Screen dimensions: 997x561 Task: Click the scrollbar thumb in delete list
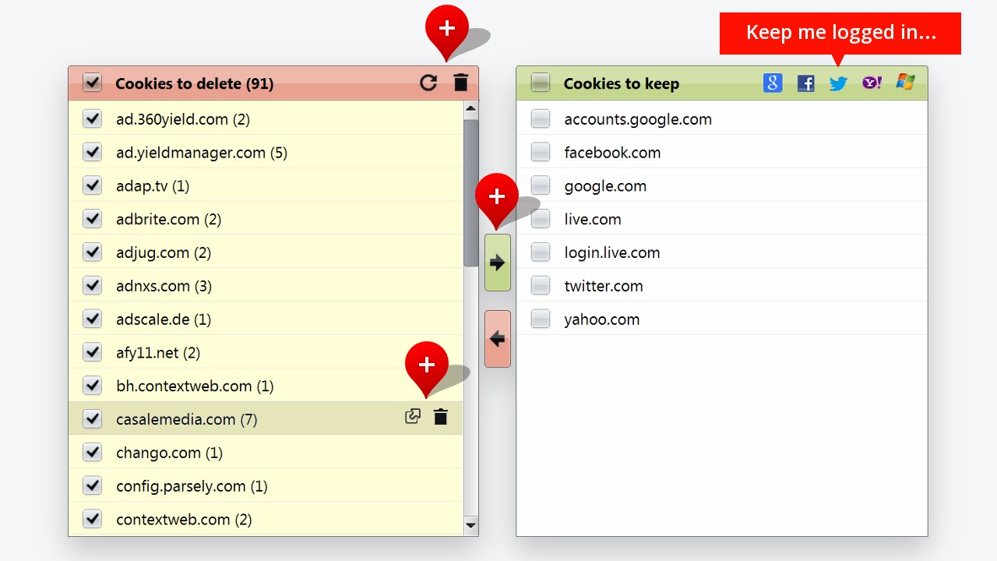[470, 192]
